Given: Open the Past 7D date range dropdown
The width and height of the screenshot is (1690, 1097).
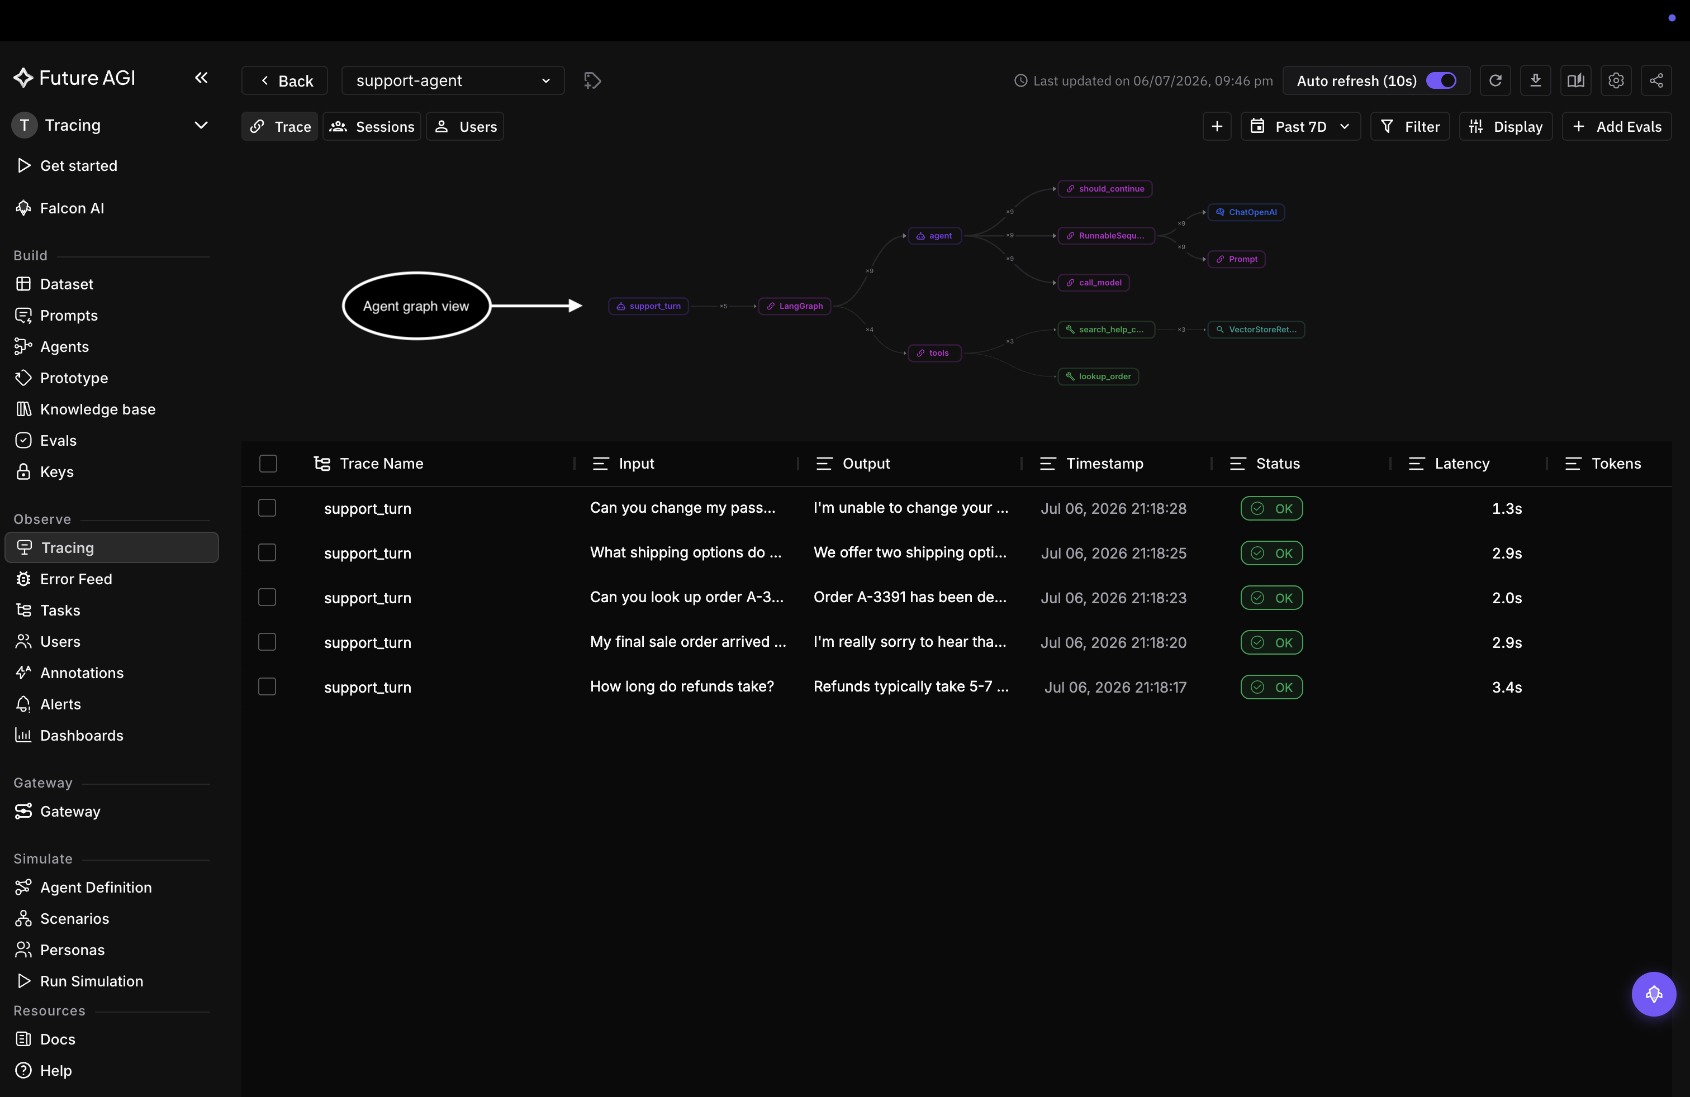Looking at the screenshot, I should click(x=1300, y=126).
